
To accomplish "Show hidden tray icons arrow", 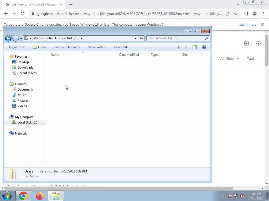I will click(x=223, y=196).
